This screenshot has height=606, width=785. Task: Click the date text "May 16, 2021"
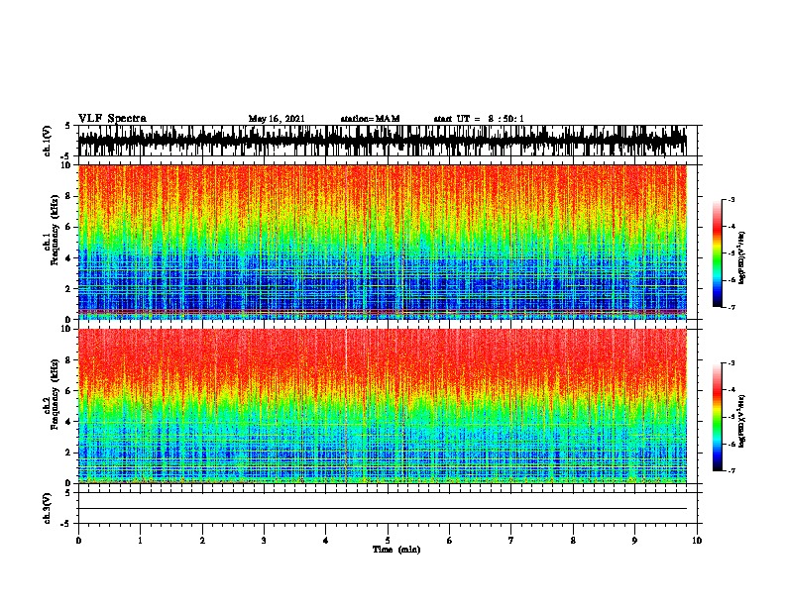pos(277,119)
